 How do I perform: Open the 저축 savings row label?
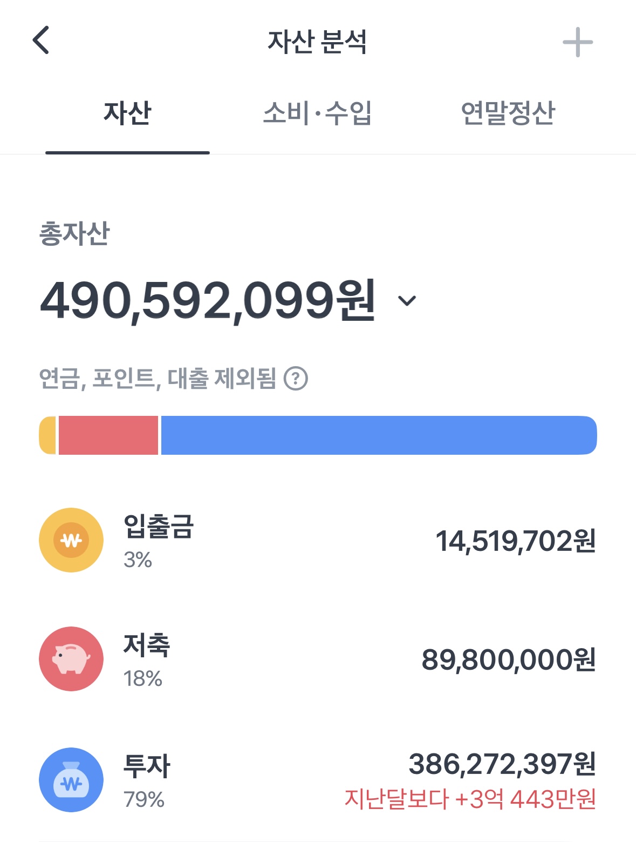click(x=147, y=645)
